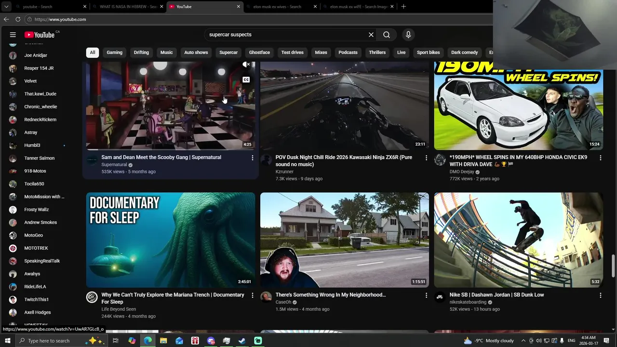Open the YouTube hamburger guide menu
This screenshot has height=347, width=617.
pyautogui.click(x=13, y=35)
